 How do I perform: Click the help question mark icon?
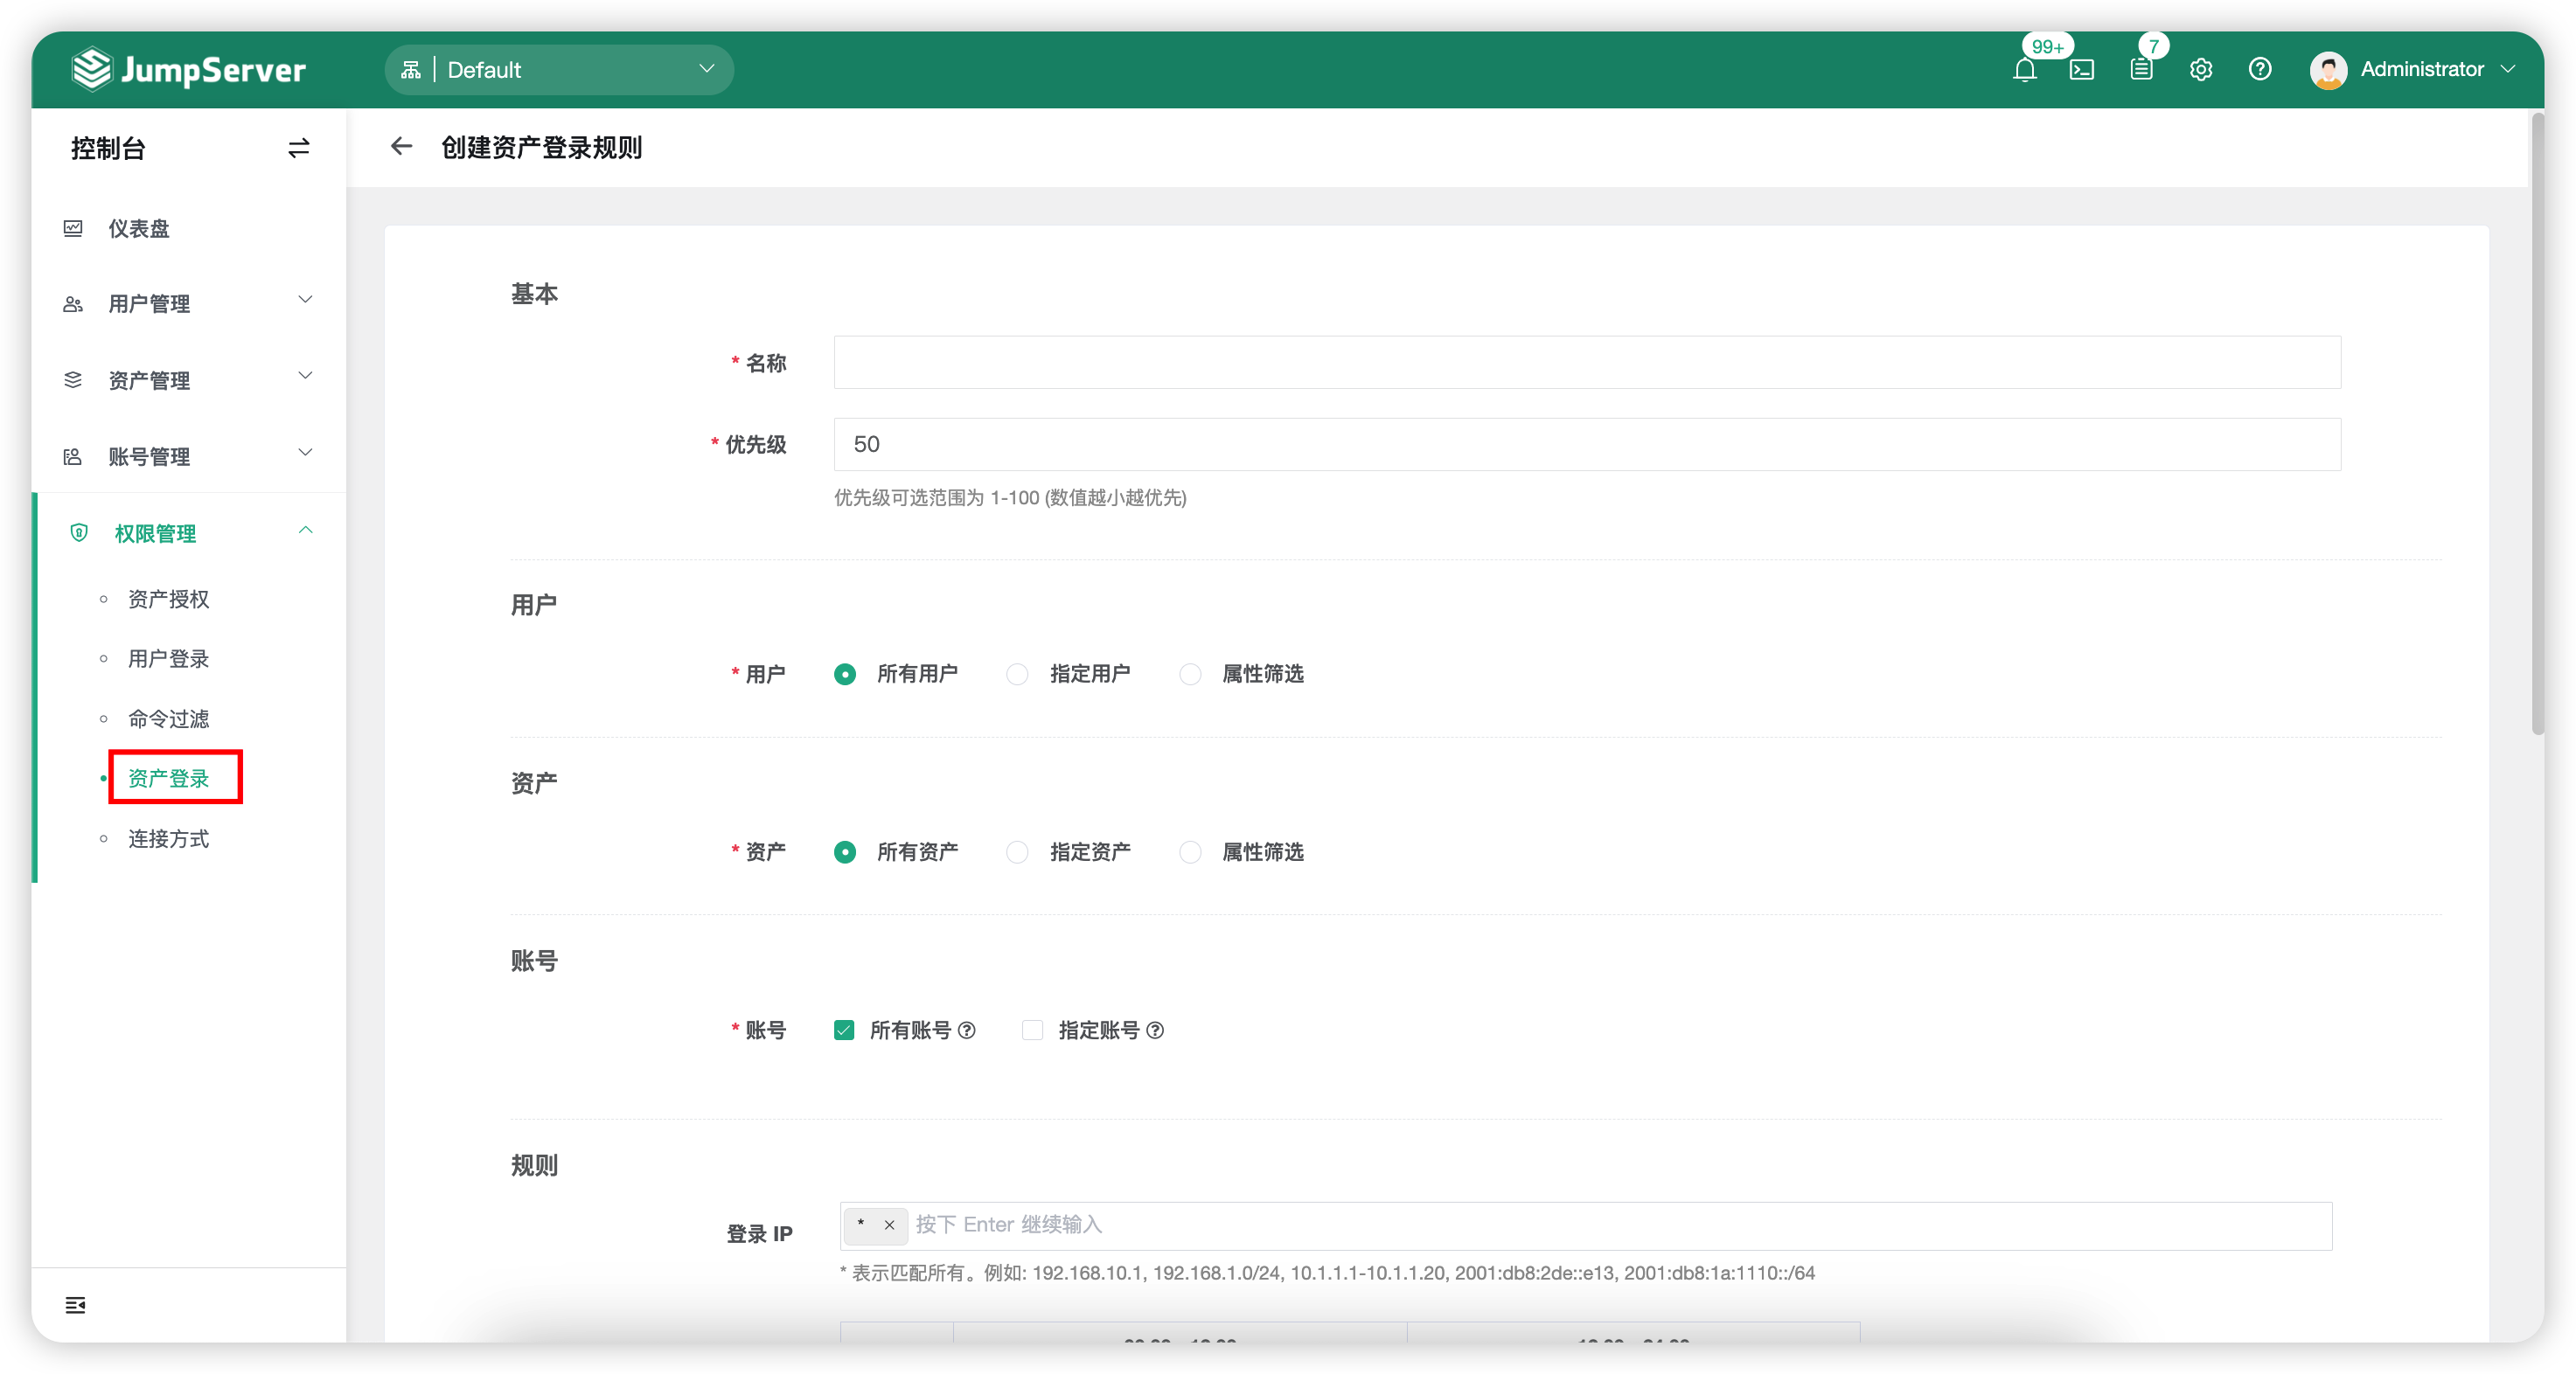pyautogui.click(x=2259, y=69)
